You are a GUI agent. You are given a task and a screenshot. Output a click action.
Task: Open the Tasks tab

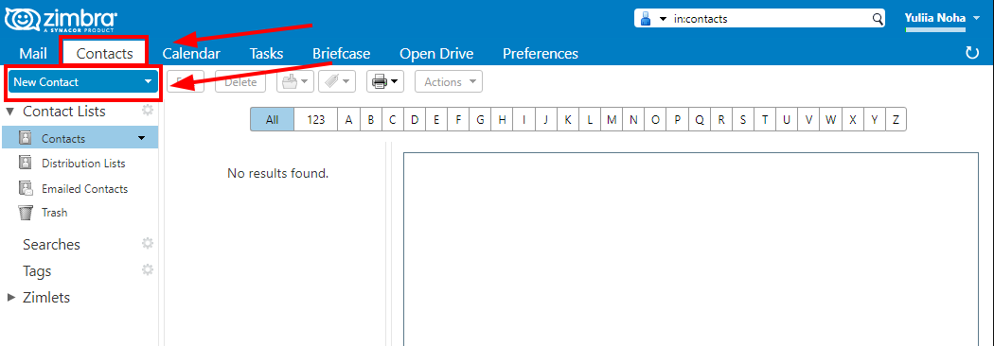pyautogui.click(x=266, y=54)
